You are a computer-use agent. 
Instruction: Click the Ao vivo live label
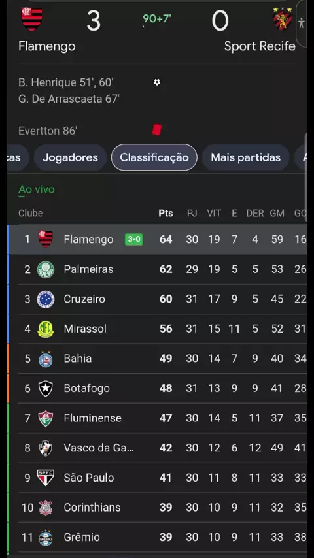[37, 189]
